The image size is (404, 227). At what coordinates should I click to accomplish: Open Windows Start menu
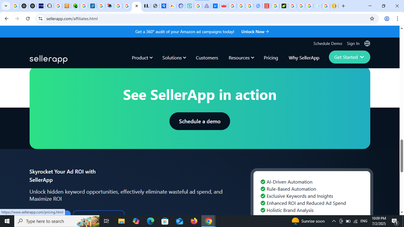pyautogui.click(x=7, y=221)
